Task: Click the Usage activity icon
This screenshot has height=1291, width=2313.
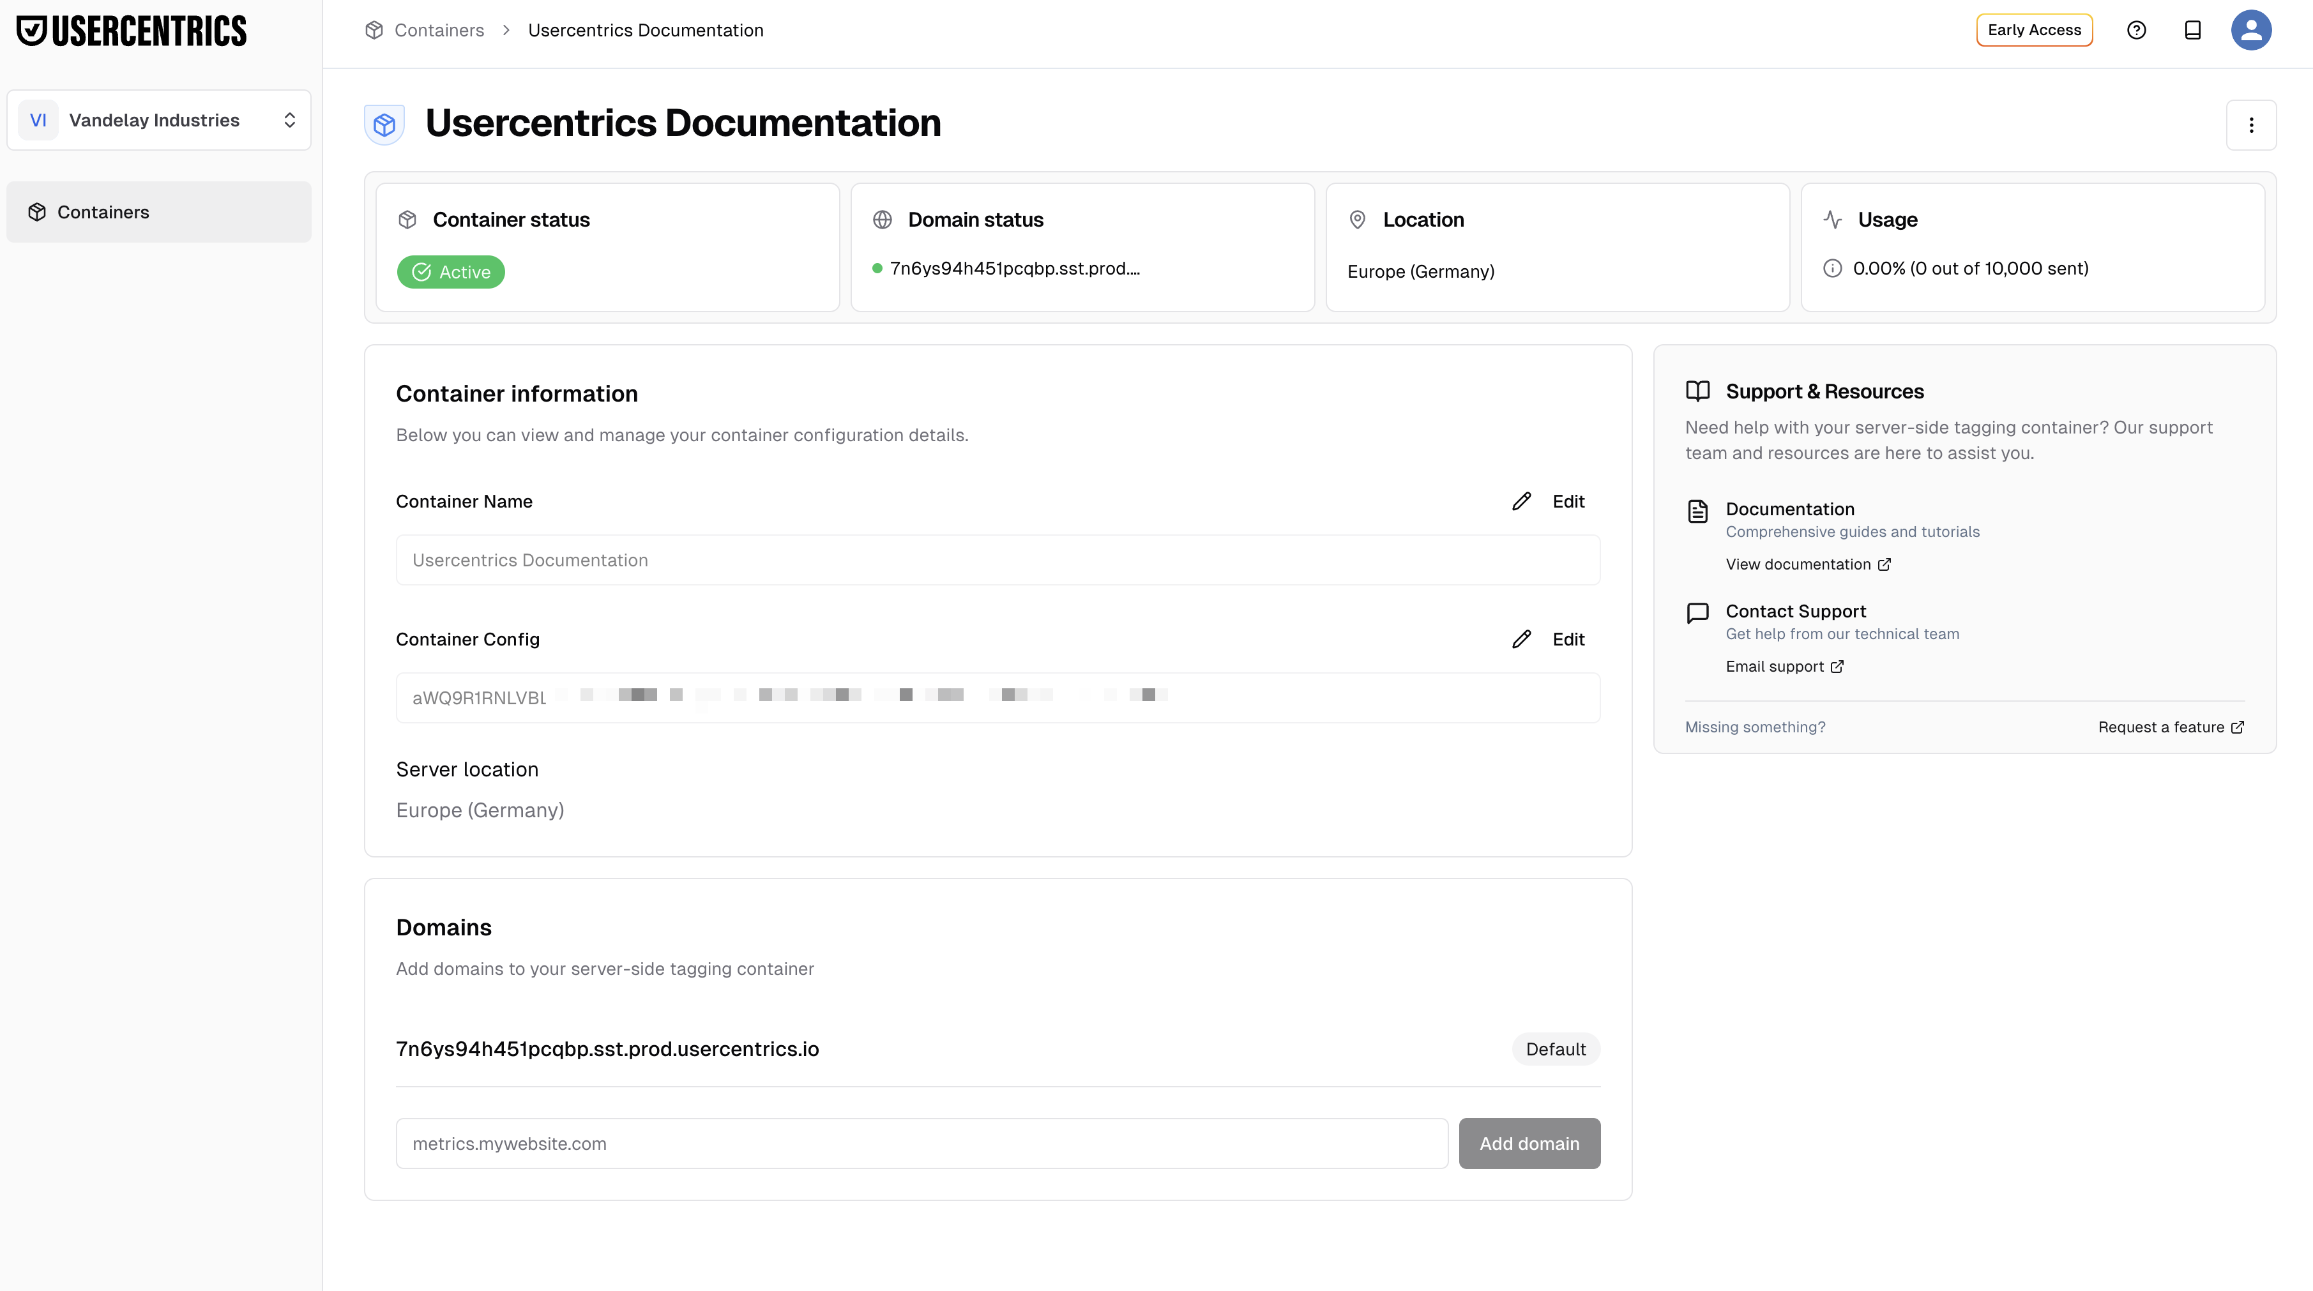Action: [1833, 219]
